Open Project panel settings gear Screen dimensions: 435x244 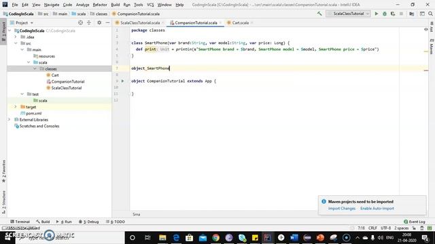(x=99, y=22)
